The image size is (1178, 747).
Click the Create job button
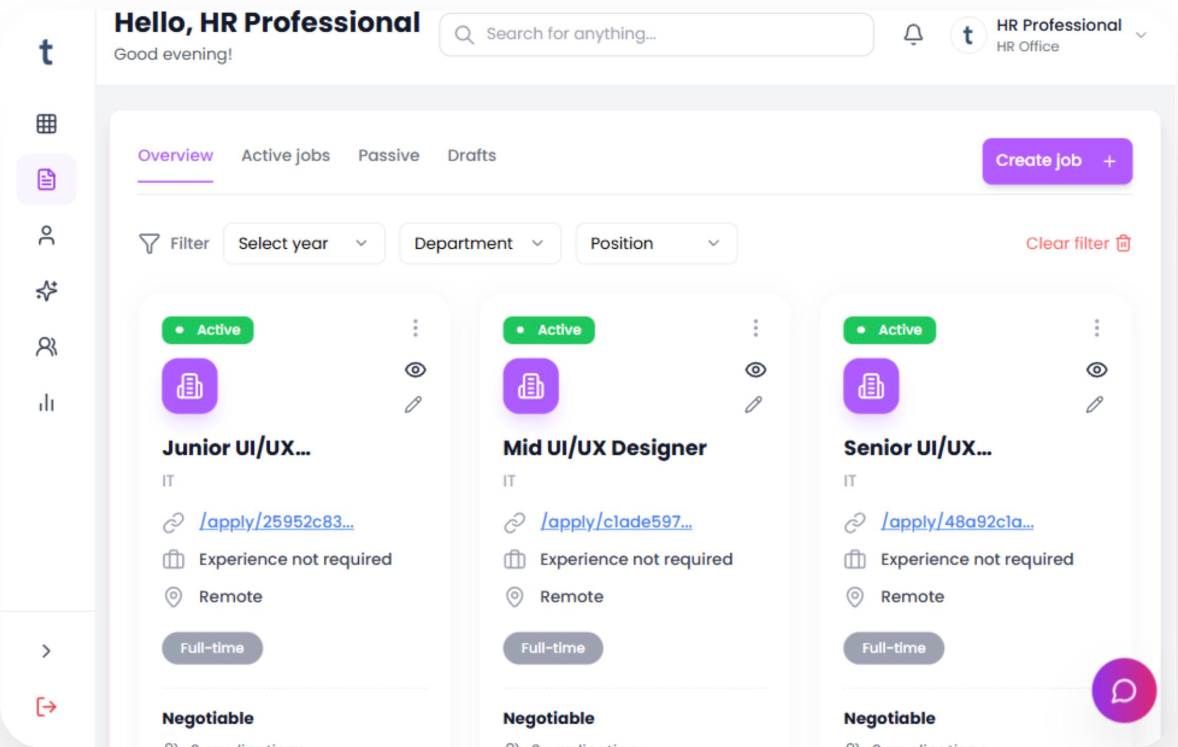[x=1057, y=161]
